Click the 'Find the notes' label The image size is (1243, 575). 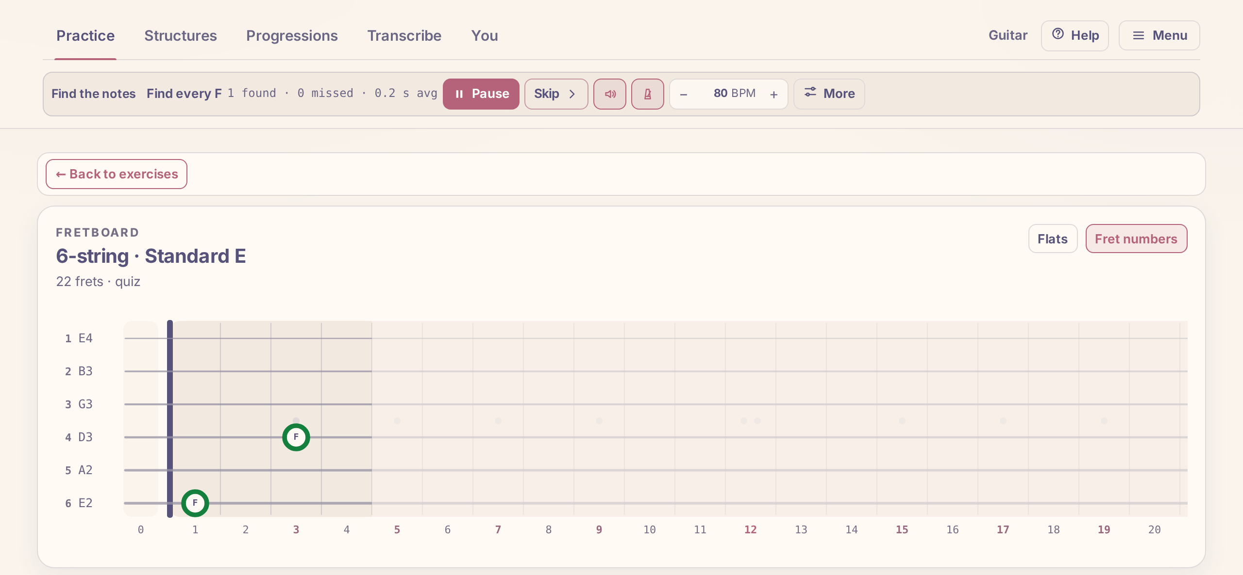coord(93,94)
